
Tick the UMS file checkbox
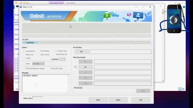75,83
